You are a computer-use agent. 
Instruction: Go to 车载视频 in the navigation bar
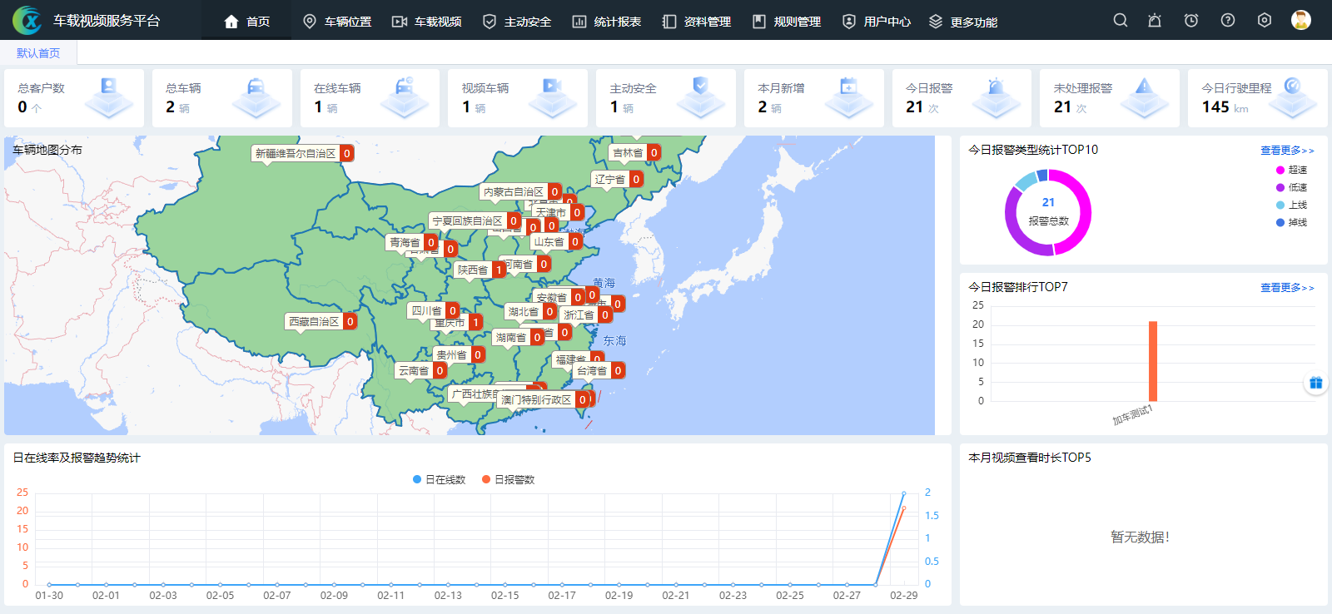(427, 22)
